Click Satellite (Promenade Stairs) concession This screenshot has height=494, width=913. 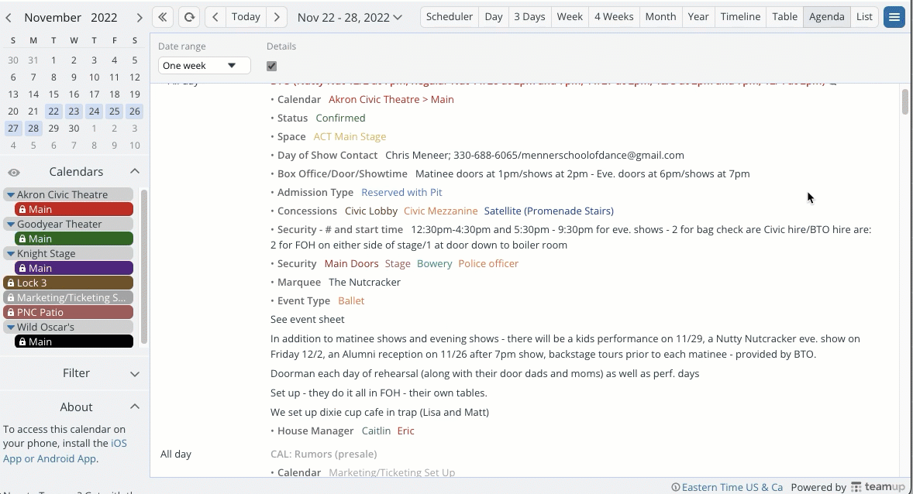click(549, 211)
